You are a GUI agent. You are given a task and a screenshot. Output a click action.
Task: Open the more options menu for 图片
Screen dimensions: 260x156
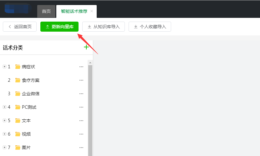pos(81,148)
